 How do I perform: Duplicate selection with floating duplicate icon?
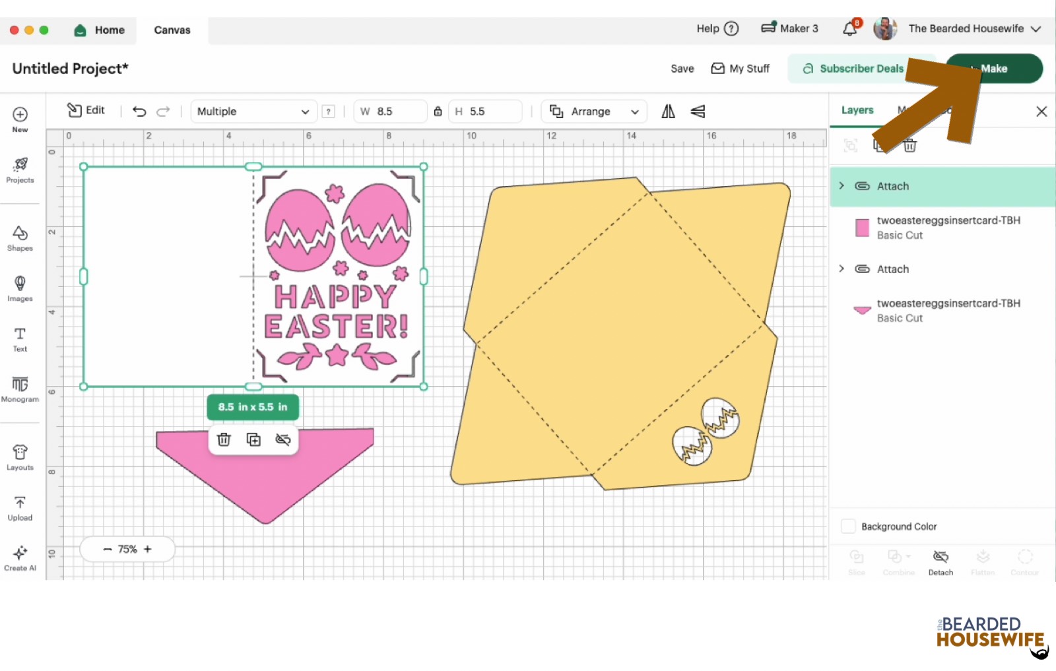(253, 439)
